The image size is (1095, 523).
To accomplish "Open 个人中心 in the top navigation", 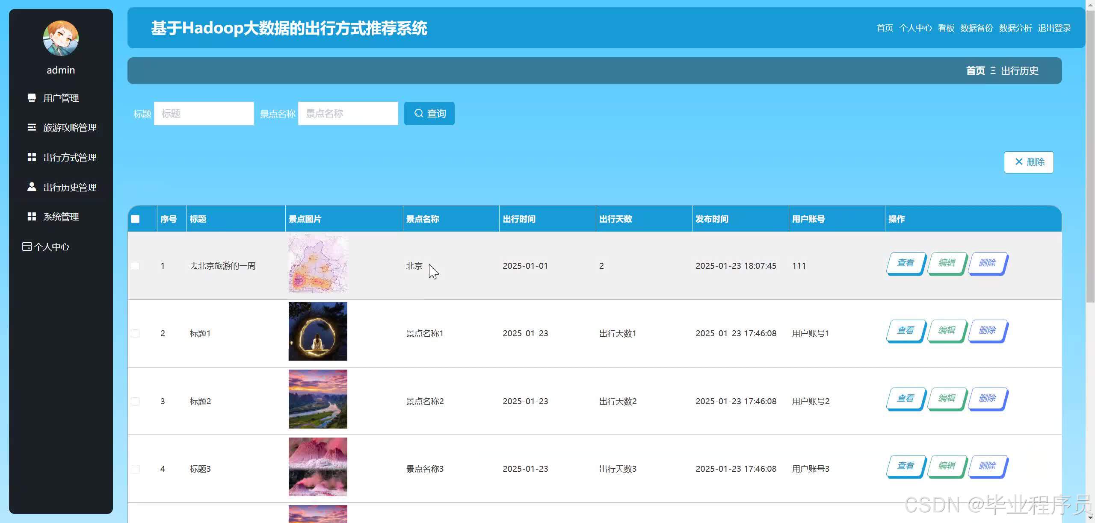I will tap(915, 28).
